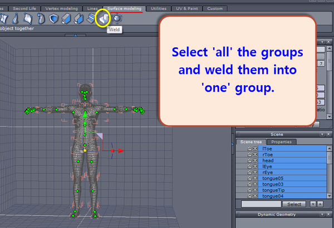Open the Custom tab
334x228 pixels.
point(215,8)
